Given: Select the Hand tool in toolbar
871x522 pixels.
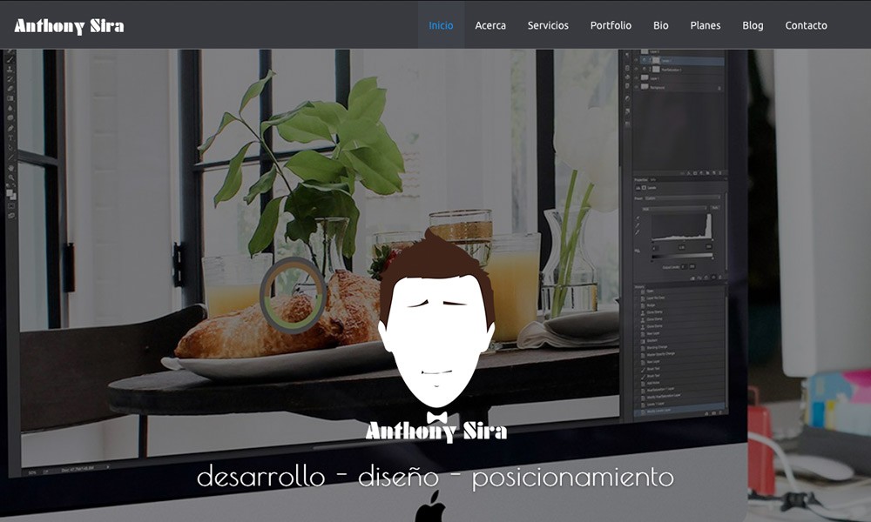Looking at the screenshot, I should [11, 168].
